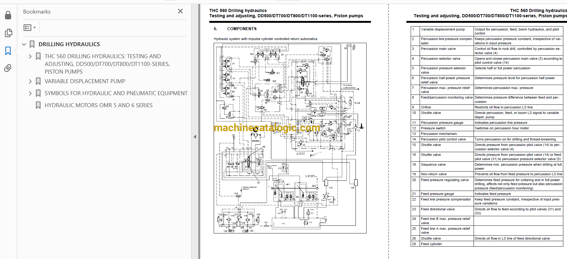Select the diagram caption about impulse cylinder
Viewport: 567px width, 259px height.
(266, 39)
